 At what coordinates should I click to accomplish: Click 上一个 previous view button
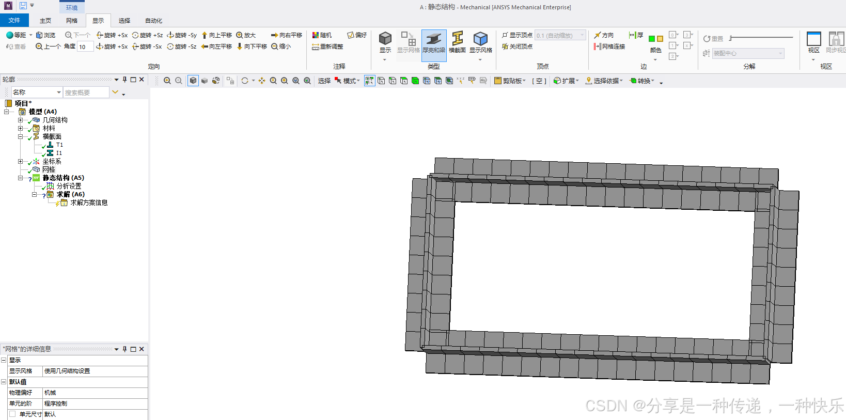pos(48,46)
